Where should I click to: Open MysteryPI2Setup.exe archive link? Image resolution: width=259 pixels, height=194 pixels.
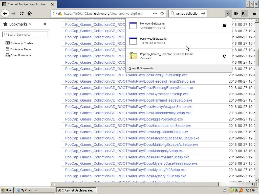pos(126,170)
